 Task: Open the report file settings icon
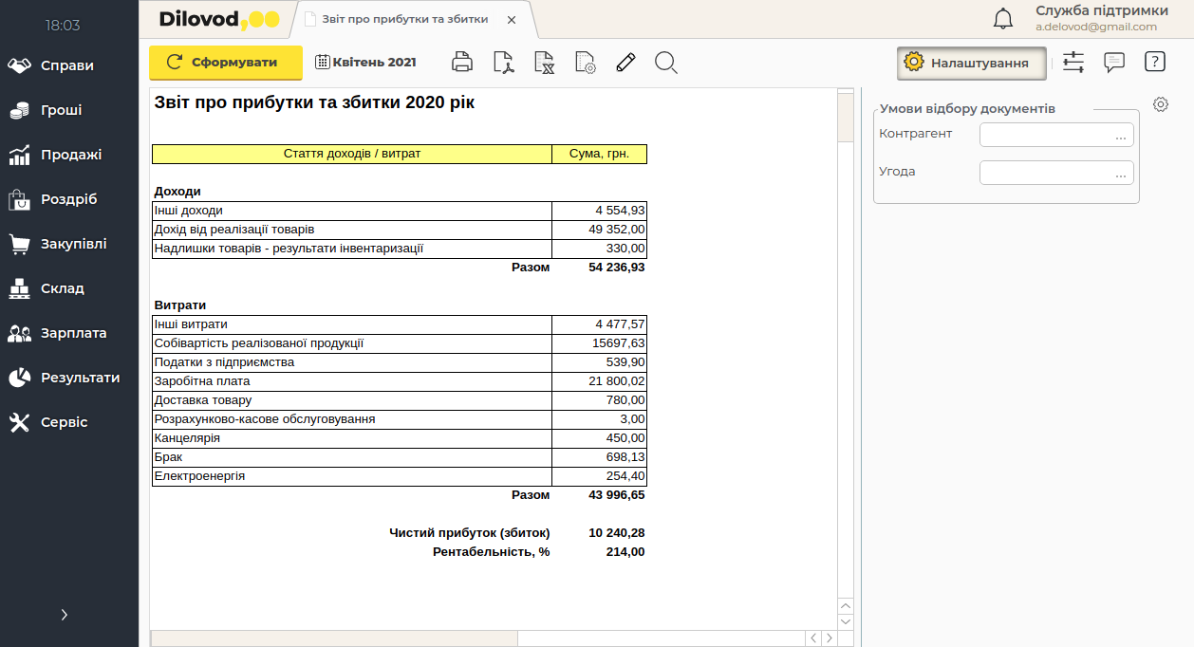(x=586, y=63)
